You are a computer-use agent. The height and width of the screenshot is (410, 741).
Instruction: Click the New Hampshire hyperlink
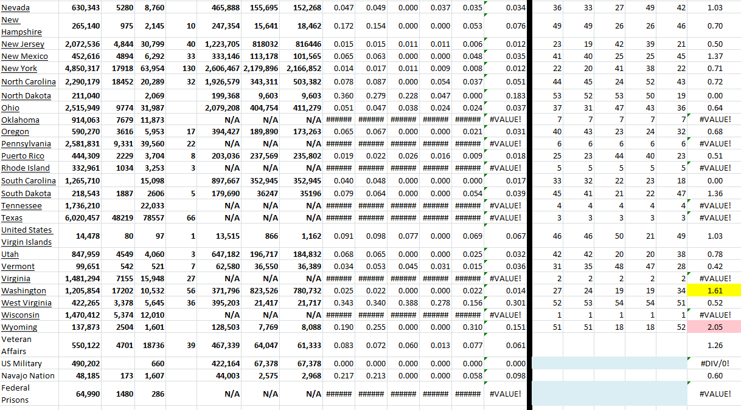pyautogui.click(x=21, y=26)
